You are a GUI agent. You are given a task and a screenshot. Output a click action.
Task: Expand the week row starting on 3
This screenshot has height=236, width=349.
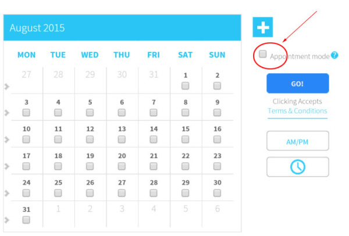pos(7,113)
